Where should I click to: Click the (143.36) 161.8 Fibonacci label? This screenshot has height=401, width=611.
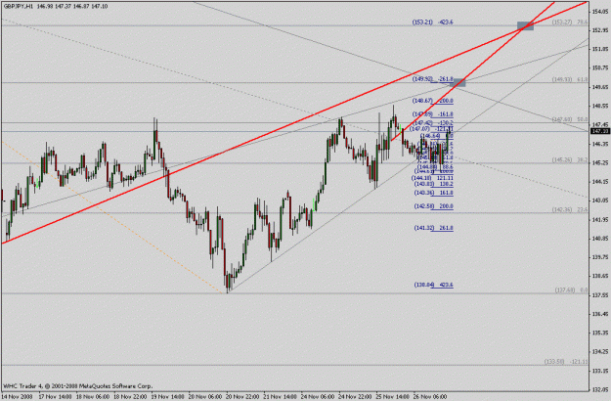[x=433, y=193]
